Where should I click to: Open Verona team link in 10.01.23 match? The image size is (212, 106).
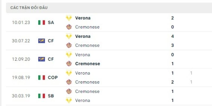tap(83, 18)
